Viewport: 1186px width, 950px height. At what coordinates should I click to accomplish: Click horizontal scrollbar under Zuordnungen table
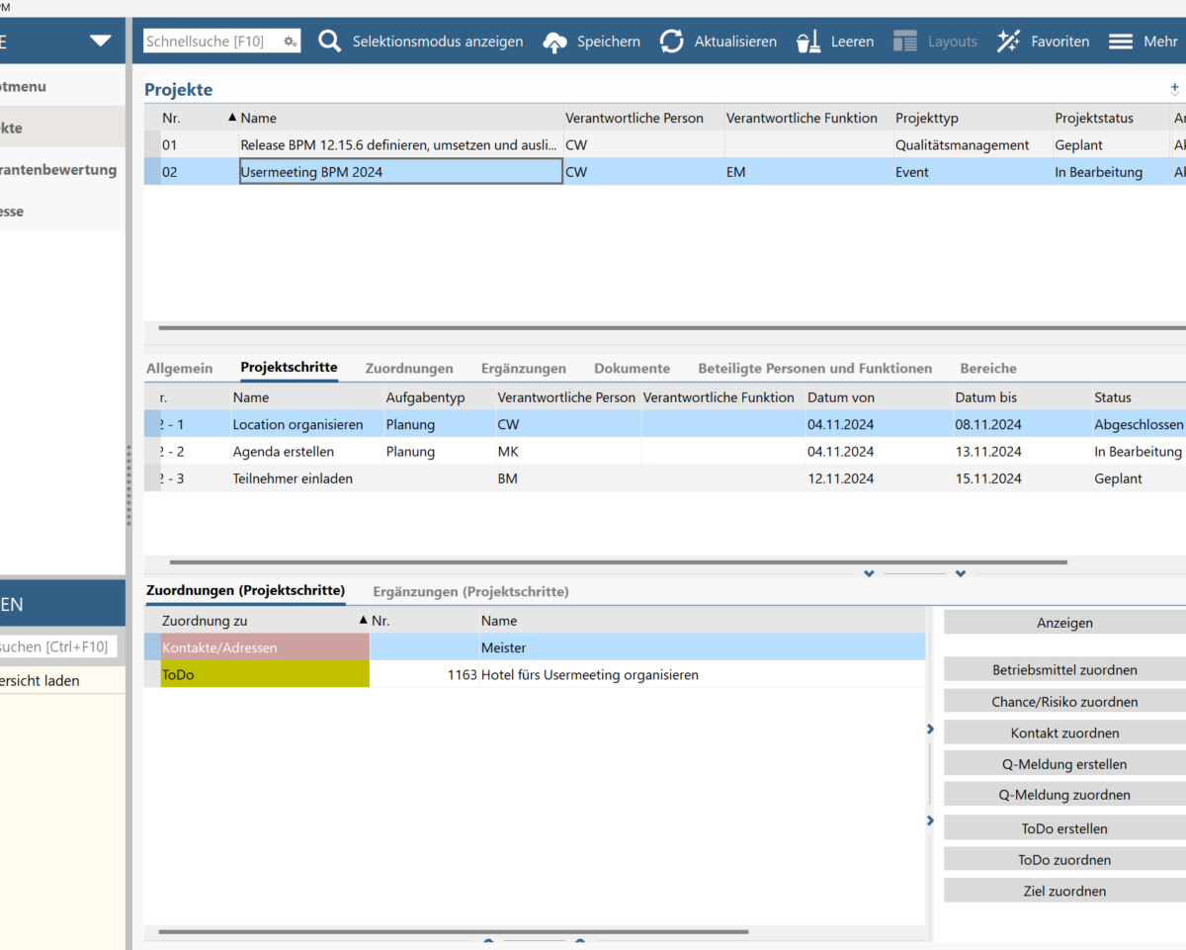tap(454, 931)
